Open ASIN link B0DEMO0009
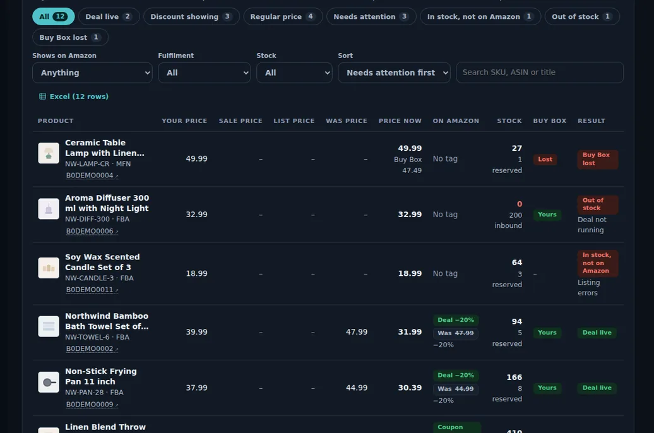 92,404
